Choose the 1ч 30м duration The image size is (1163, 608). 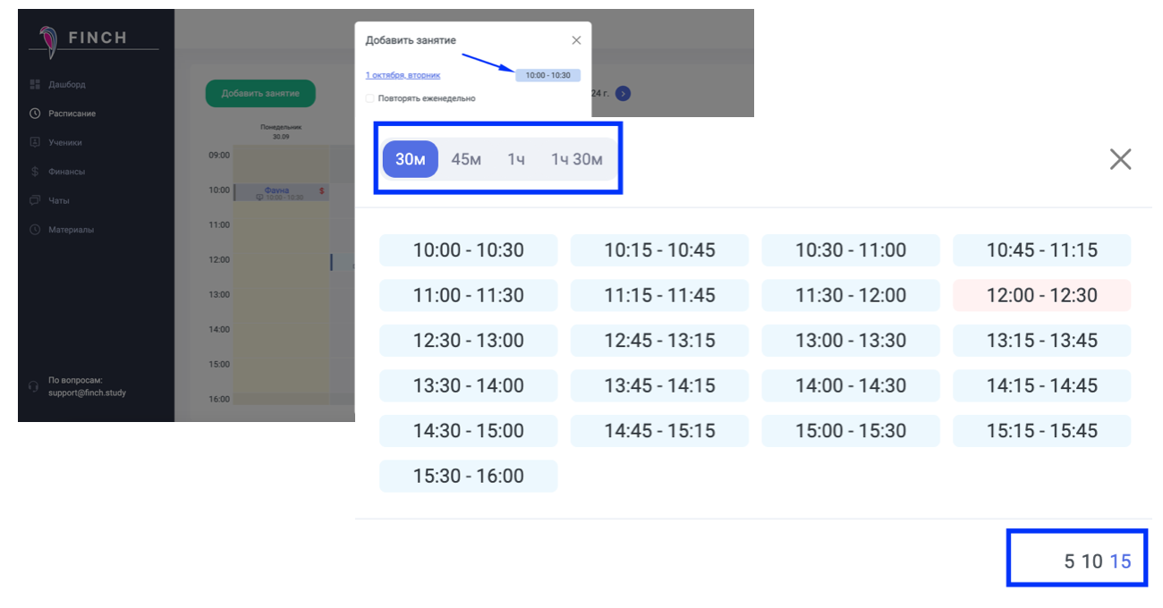(x=576, y=160)
